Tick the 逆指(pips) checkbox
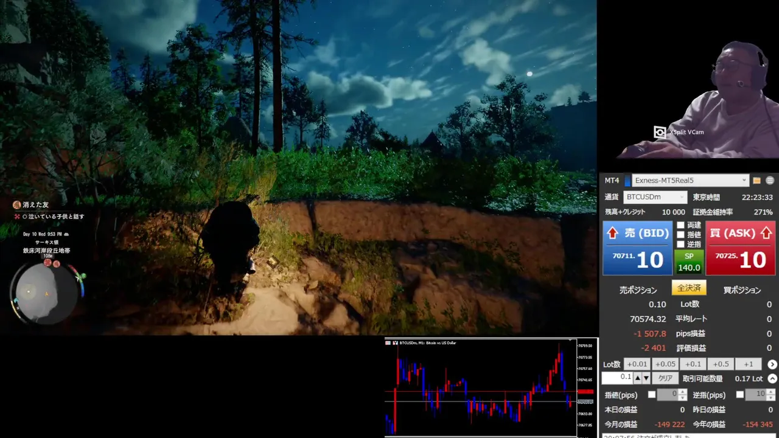 740,395
